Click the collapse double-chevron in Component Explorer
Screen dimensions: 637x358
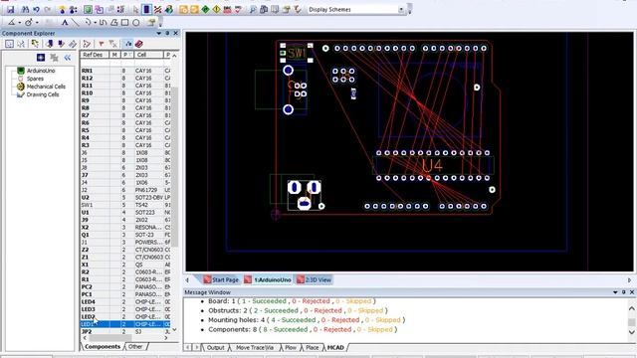coord(68,58)
